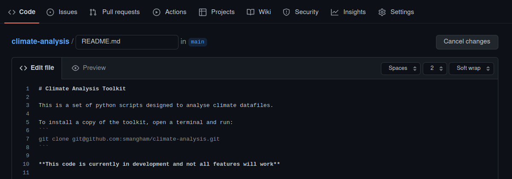
Task: Click the '# Climate Analysis Toolkit' heading line
Action: (82, 89)
